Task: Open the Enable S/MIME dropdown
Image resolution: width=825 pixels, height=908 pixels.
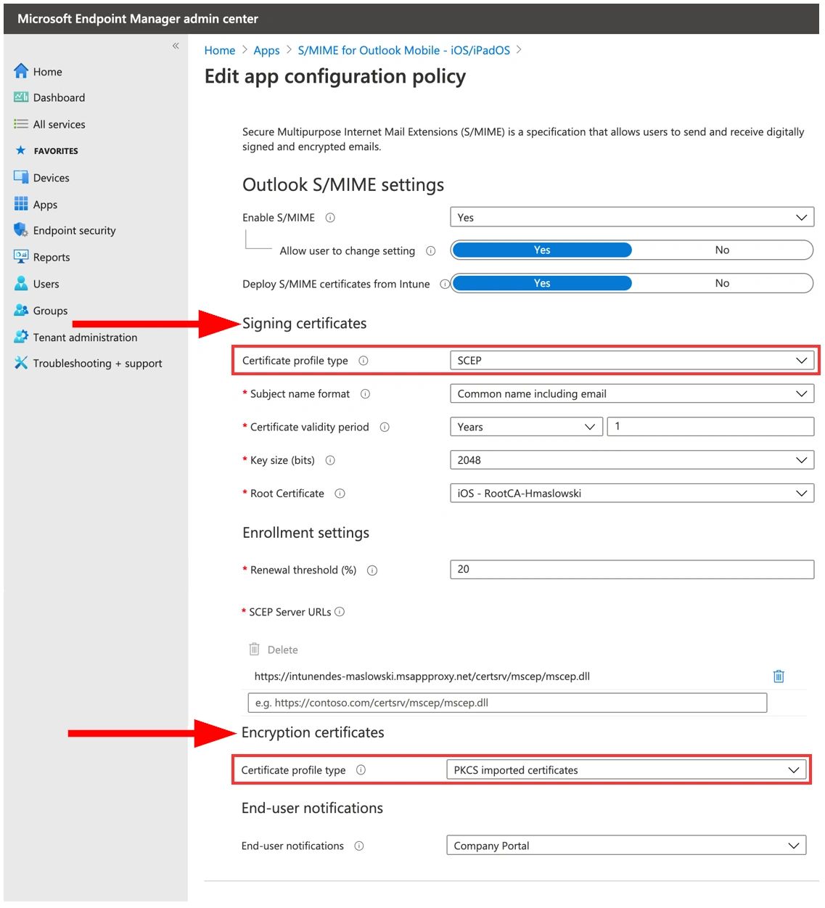Action: point(632,218)
